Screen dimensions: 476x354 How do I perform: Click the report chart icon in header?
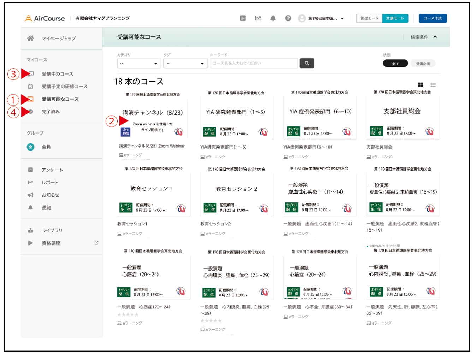(258, 18)
